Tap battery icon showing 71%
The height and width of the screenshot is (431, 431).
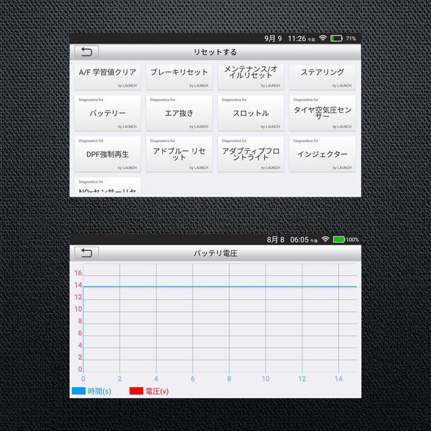(336, 38)
